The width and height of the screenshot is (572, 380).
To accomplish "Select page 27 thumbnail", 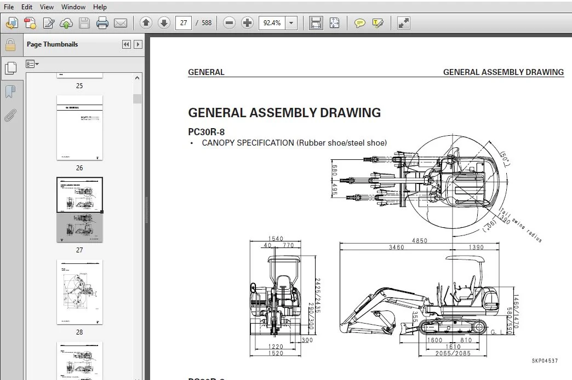I will pos(79,210).
